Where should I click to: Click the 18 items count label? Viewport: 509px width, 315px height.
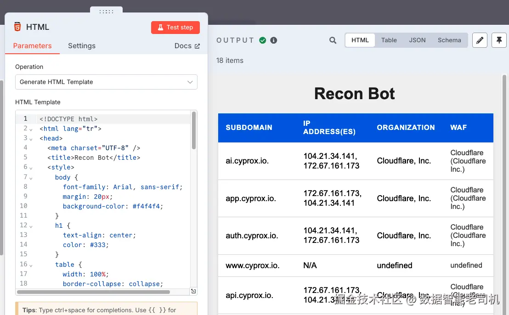click(x=230, y=60)
